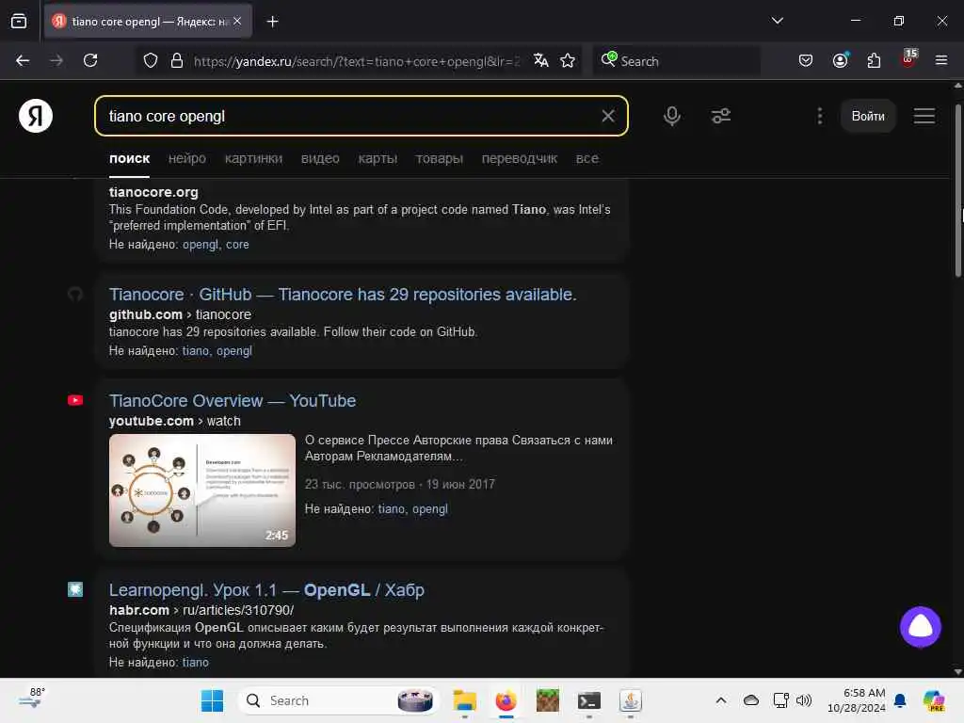Click the Habr favicon beside Learnopengl result
Screen dimensions: 964x723
click(75, 589)
